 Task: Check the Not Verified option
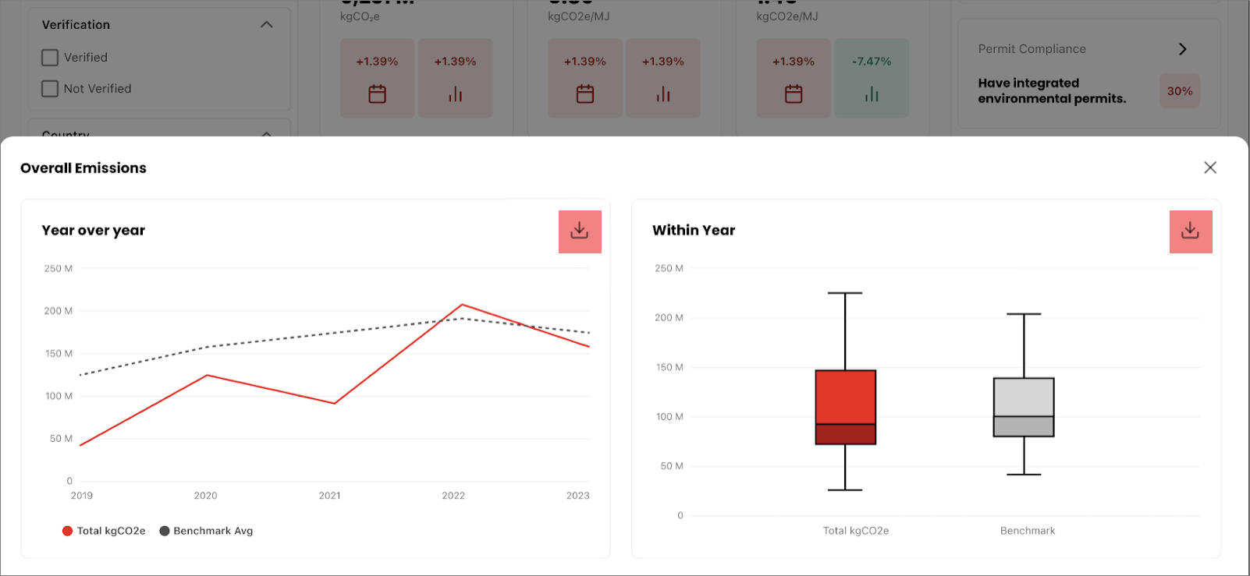50,88
